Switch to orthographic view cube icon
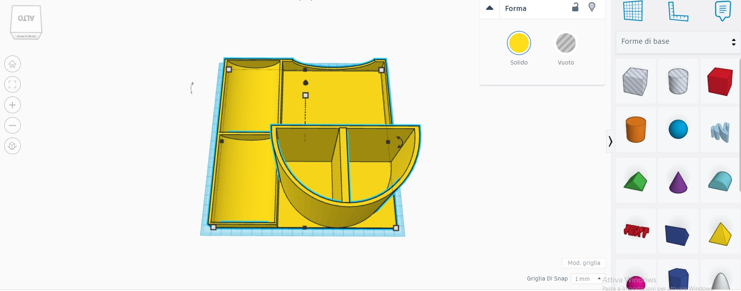 13,146
